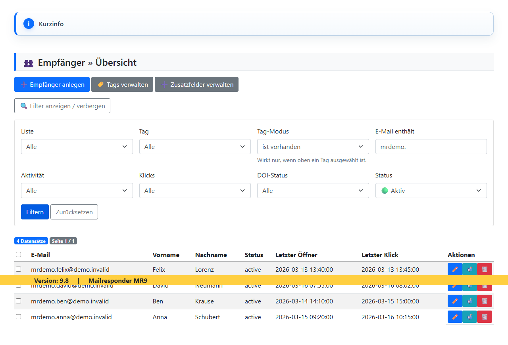Check the box for mrdemo.ben@demo.invalid

tap(18, 301)
